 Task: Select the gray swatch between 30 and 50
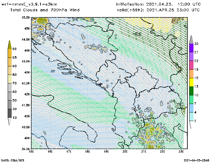pos(10,105)
